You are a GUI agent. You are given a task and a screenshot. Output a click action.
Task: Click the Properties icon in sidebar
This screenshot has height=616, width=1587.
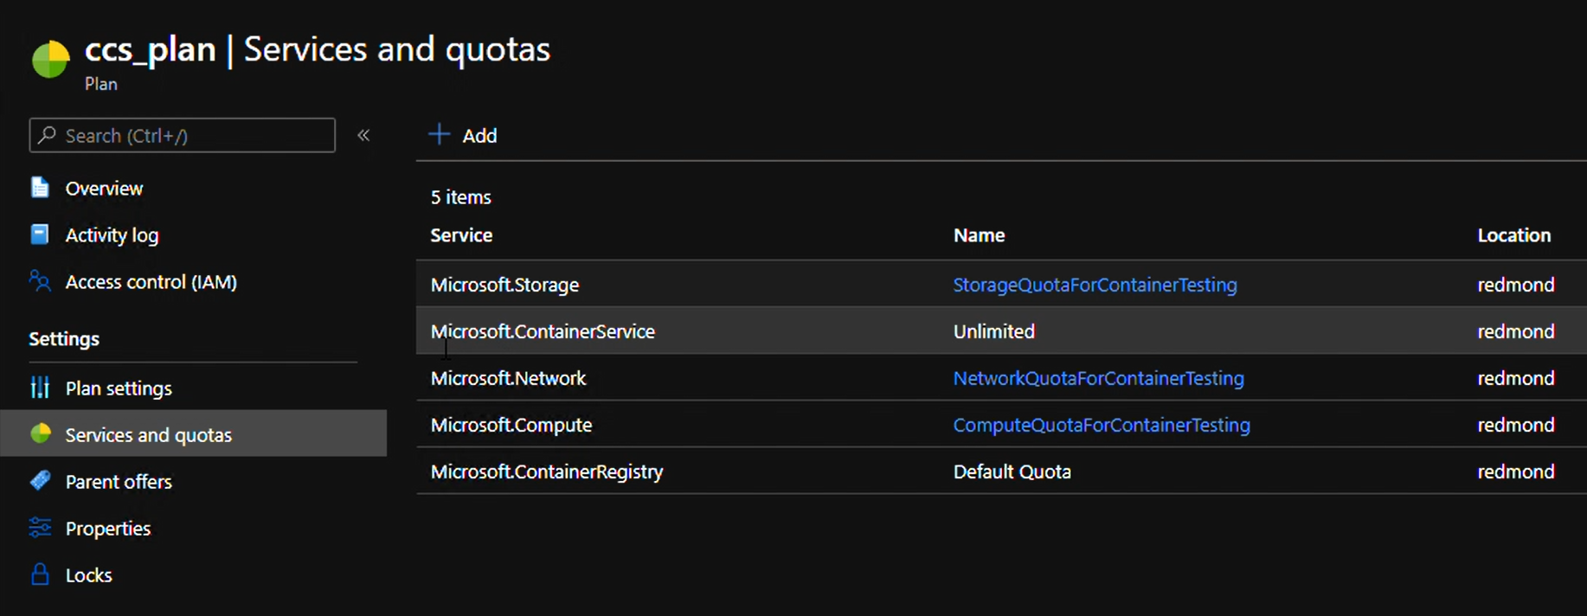40,528
